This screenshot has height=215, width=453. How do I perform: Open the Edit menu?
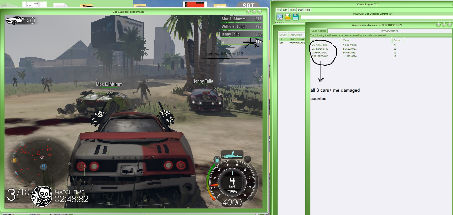click(x=285, y=10)
